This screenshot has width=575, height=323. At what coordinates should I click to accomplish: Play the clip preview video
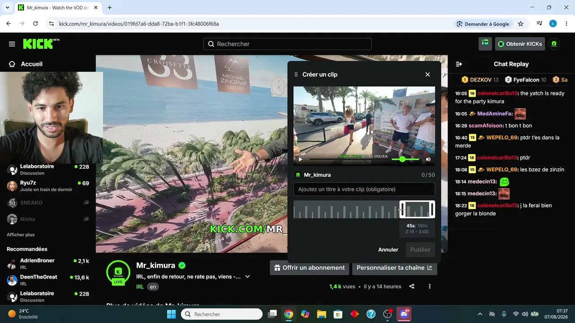tap(301, 159)
